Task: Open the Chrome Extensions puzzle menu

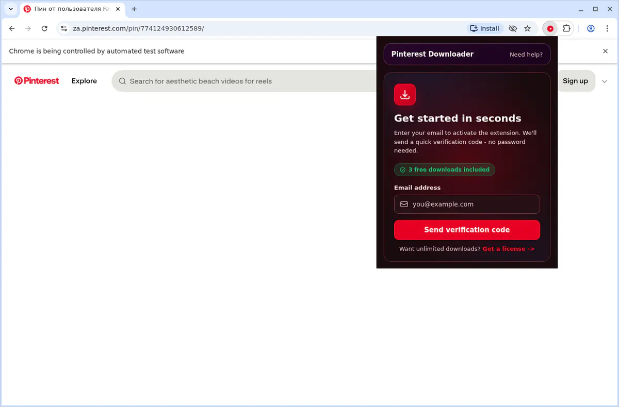Action: pos(566,29)
